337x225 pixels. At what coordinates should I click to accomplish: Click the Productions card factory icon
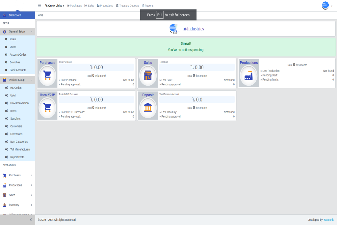point(249,75)
